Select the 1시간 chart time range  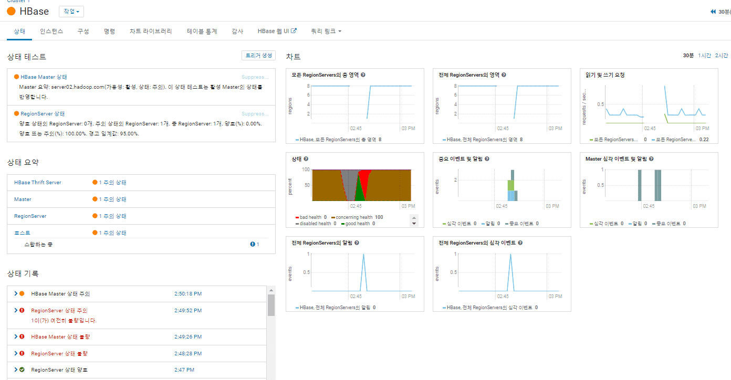point(704,56)
